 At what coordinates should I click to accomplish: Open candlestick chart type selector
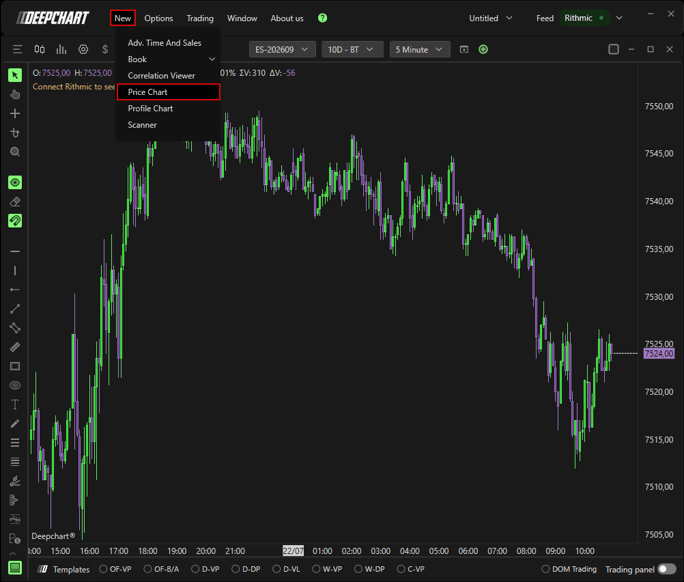click(40, 49)
